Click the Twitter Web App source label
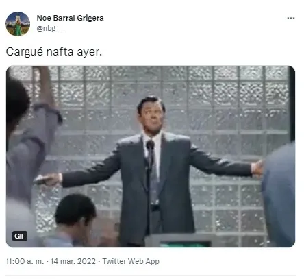 click(x=131, y=261)
